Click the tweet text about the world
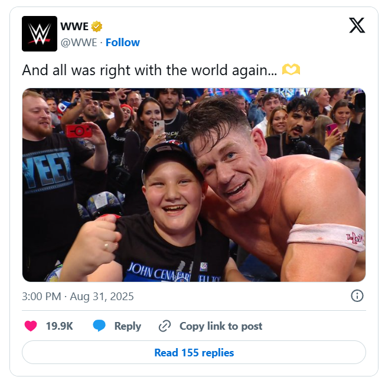The height and width of the screenshot is (383, 385). tap(149, 70)
